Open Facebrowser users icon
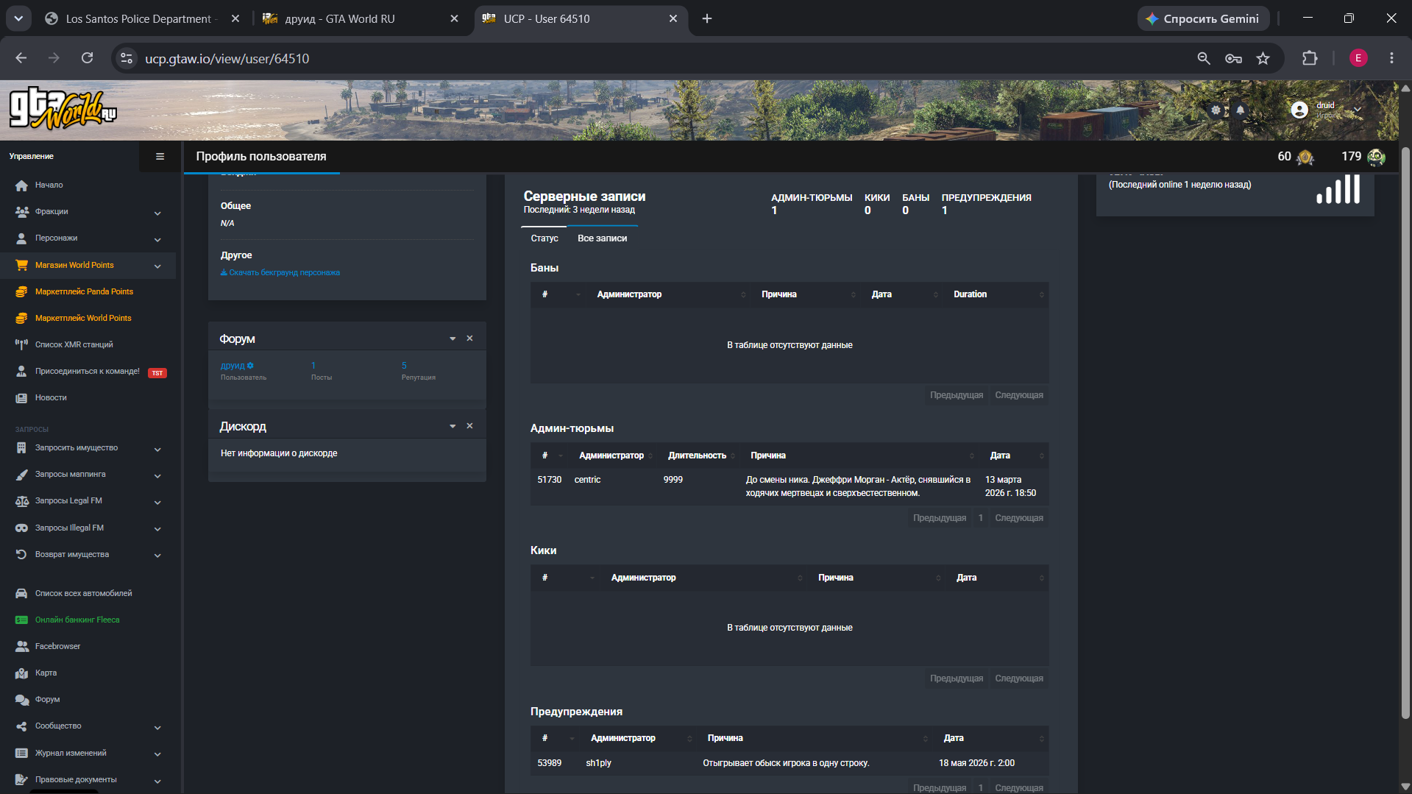 point(21,646)
